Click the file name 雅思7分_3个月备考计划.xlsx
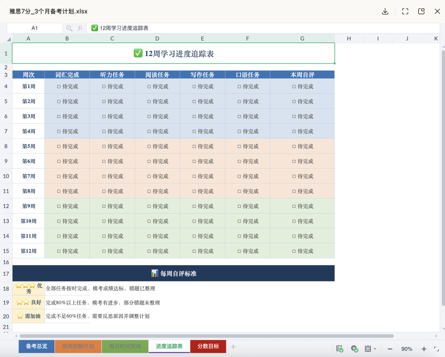Screen dimensions: 445x357 click(x=49, y=12)
